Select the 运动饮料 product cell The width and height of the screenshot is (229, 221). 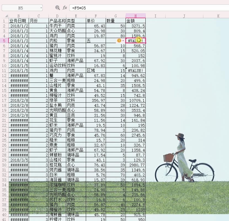point(57,66)
